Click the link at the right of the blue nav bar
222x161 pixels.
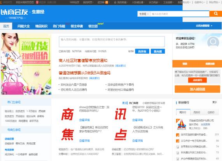click(x=204, y=26)
